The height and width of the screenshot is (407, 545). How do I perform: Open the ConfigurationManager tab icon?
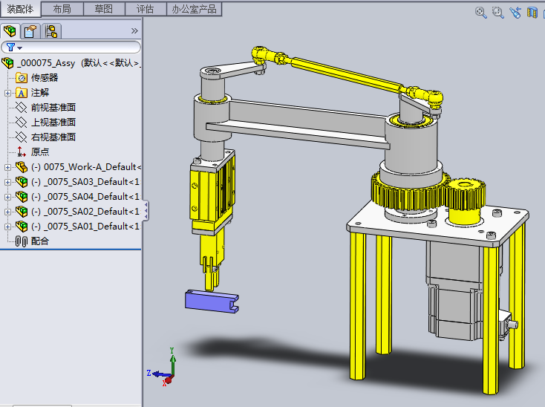[51, 31]
